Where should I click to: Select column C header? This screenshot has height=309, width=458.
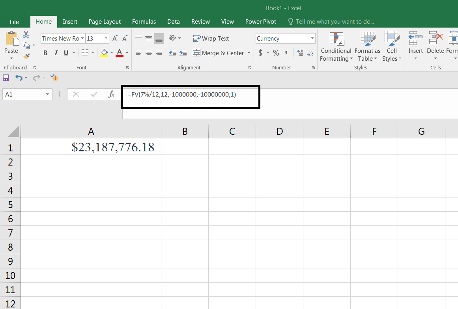click(232, 131)
